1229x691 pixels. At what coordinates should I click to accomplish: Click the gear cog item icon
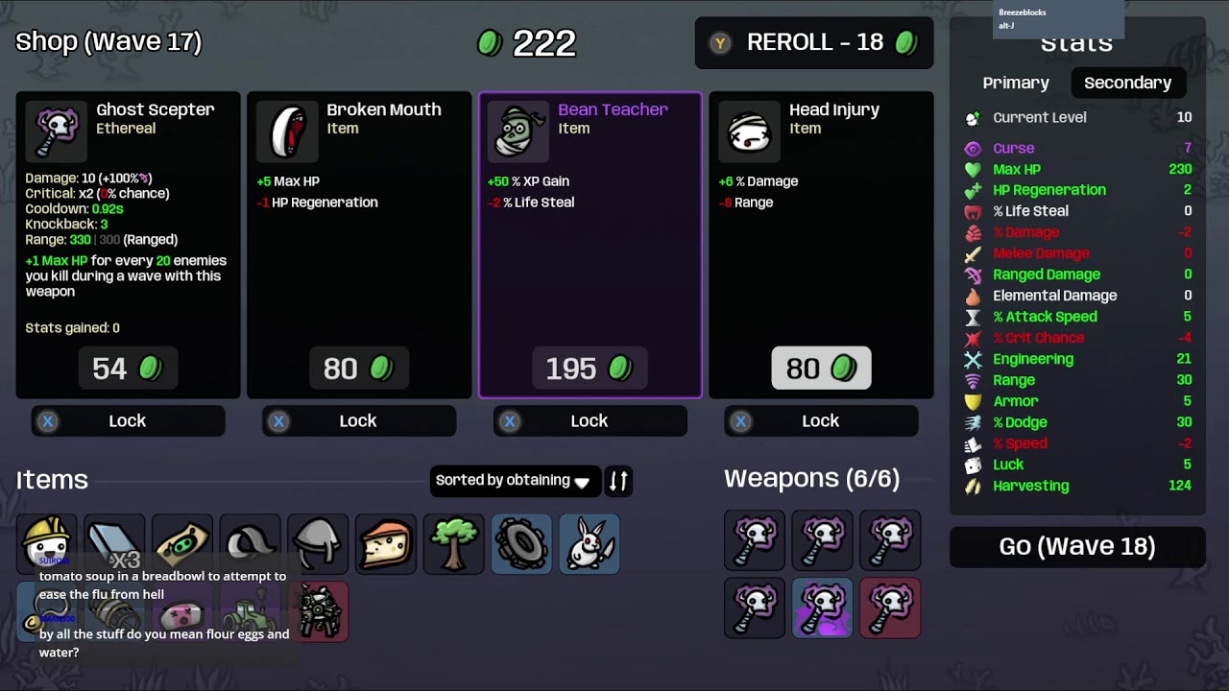coord(521,543)
